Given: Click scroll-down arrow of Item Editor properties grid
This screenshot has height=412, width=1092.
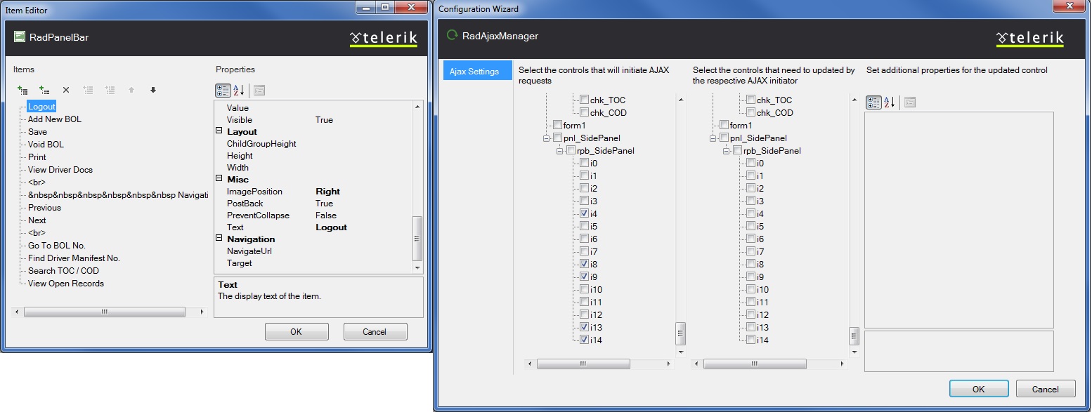Looking at the screenshot, I should tap(417, 267).
